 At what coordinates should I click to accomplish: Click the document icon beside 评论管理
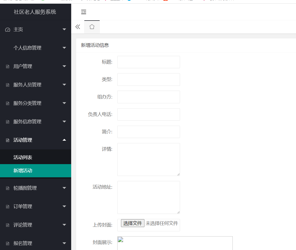coord(7,225)
